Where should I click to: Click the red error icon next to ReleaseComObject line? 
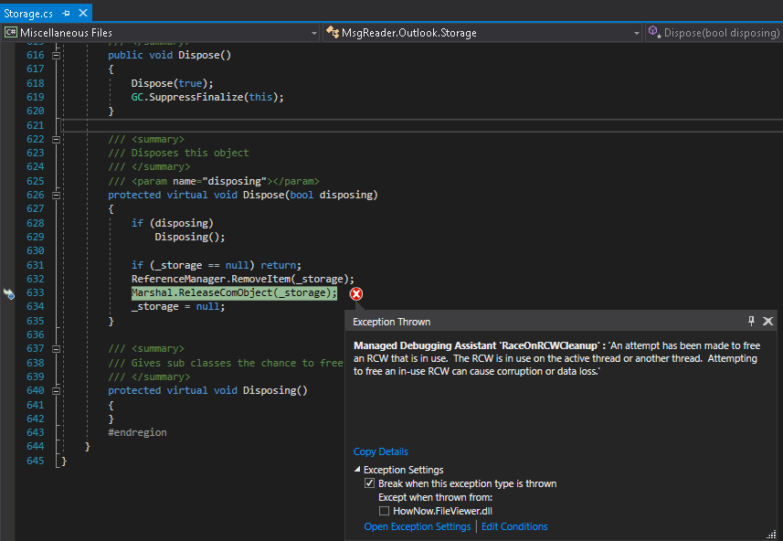tap(355, 293)
